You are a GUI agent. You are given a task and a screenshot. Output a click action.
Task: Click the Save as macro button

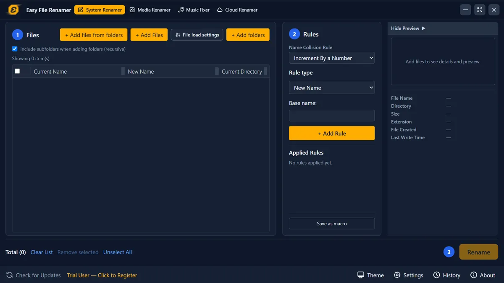pyautogui.click(x=332, y=224)
